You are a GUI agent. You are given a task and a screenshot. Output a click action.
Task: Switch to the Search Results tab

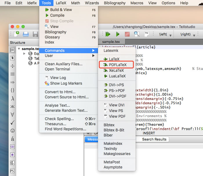click(154, 139)
